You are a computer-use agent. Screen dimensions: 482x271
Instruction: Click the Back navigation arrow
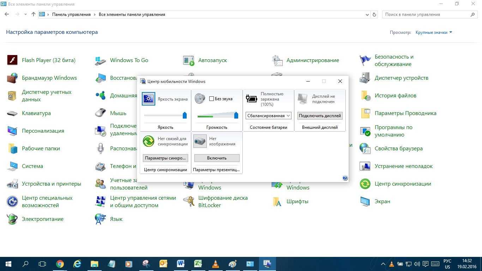(7, 14)
